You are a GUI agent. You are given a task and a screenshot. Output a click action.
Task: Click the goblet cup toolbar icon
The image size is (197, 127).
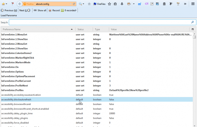click(178, 4)
